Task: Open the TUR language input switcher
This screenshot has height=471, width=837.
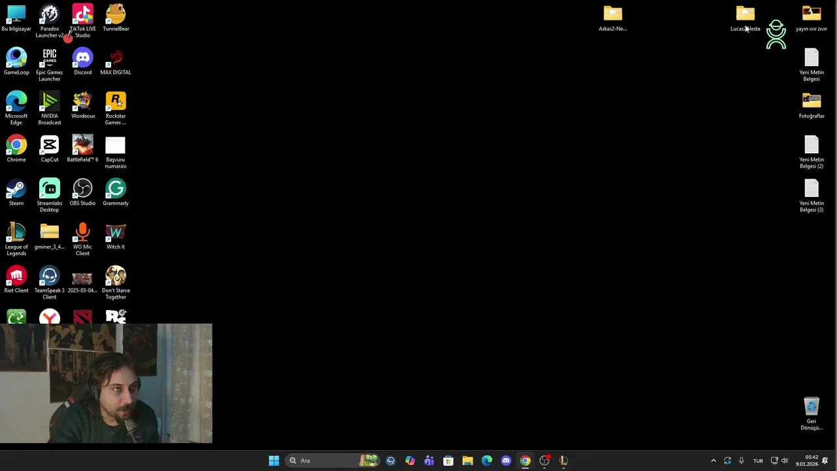Action: (758, 461)
